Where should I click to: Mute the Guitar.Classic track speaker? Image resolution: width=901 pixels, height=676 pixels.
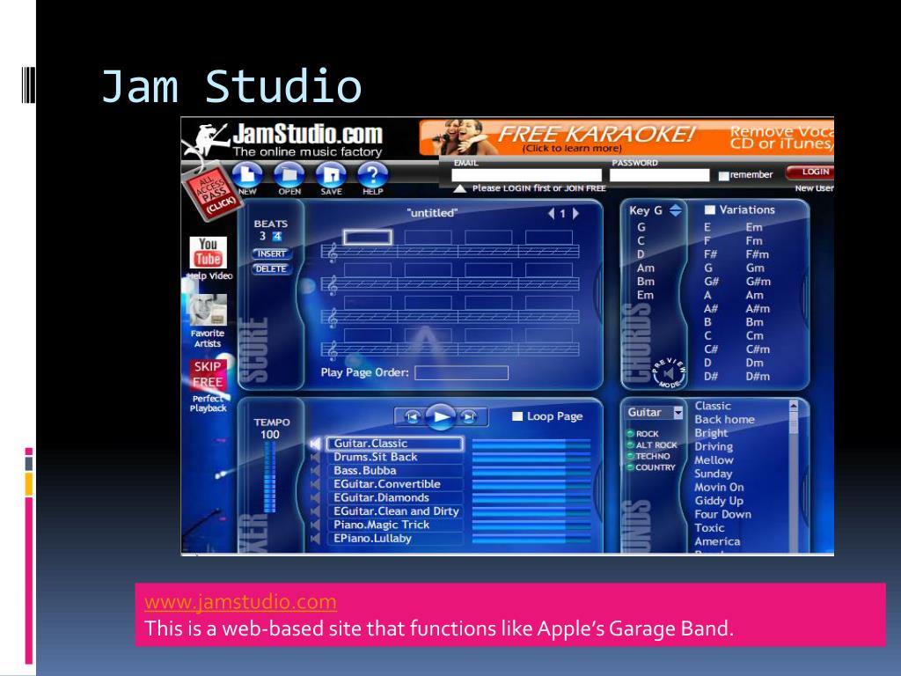point(316,444)
